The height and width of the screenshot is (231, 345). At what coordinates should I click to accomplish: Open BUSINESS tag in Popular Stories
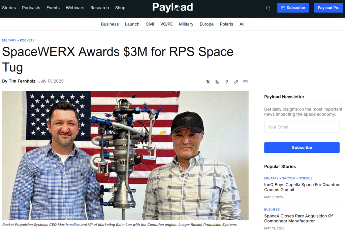coord(272,210)
